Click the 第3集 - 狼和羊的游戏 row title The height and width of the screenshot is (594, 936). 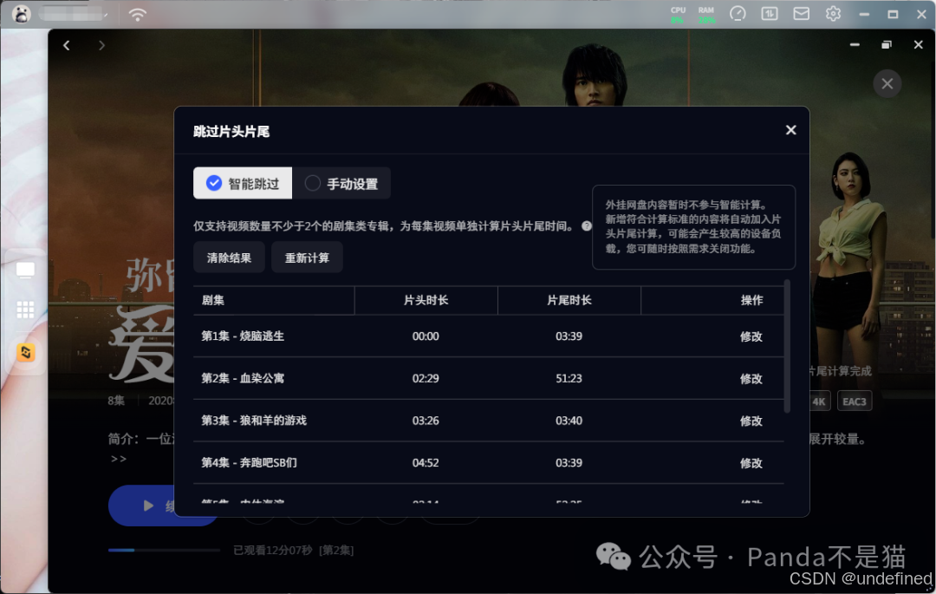click(254, 421)
